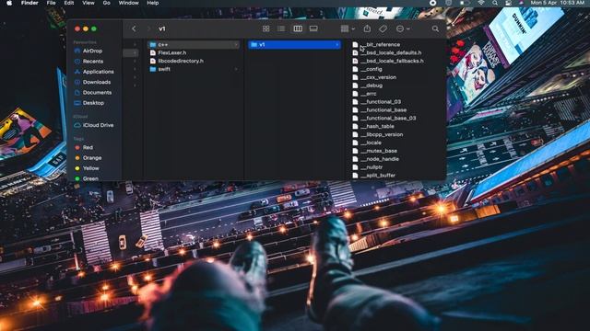Switch to column view
Image resolution: width=590 pixels, height=331 pixels.
[x=298, y=29]
